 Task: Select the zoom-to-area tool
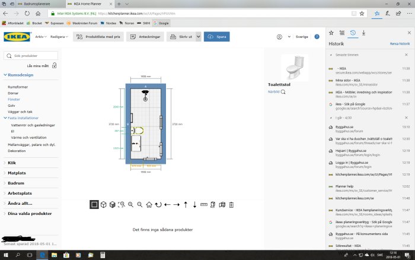pyautogui.click(x=122, y=205)
